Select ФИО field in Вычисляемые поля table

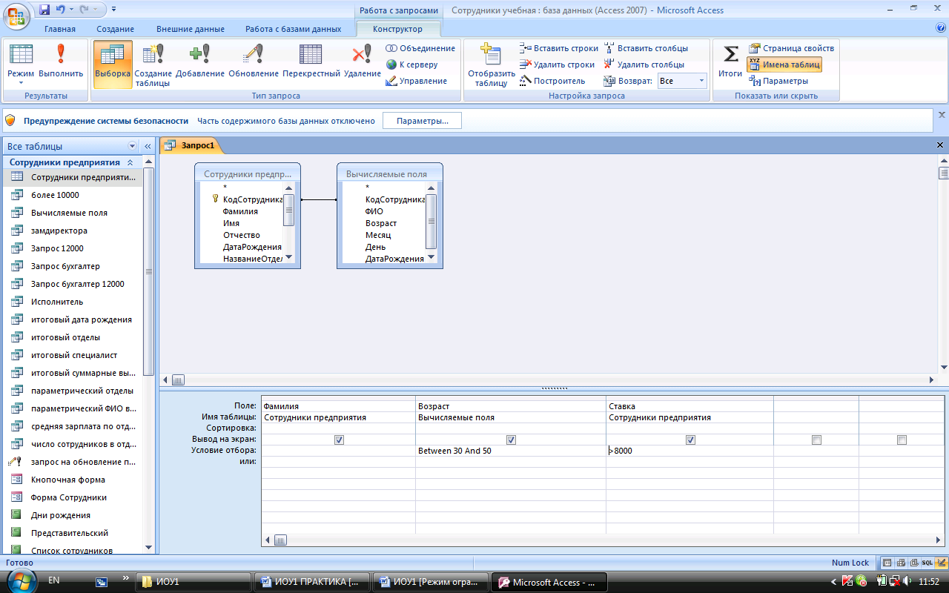374,211
